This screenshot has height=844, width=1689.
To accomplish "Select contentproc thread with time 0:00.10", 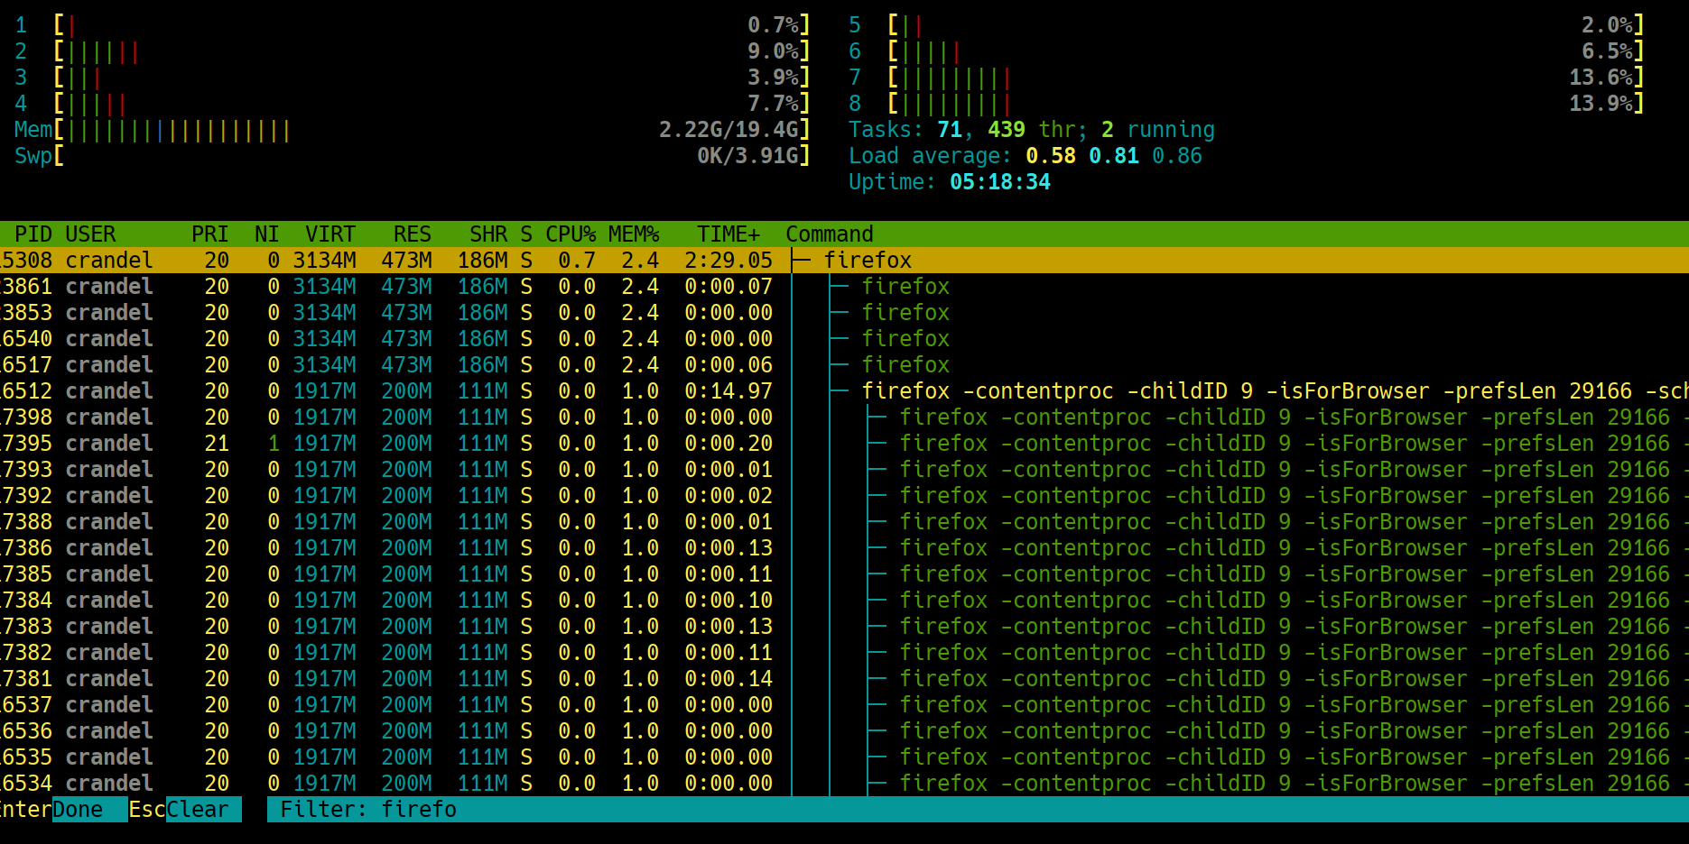I will (x=844, y=601).
